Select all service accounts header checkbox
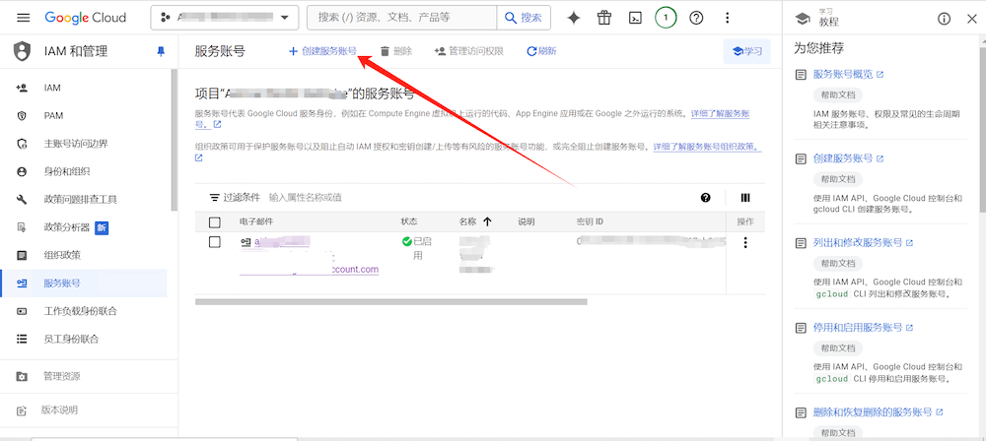The height and width of the screenshot is (441, 986). coord(215,221)
